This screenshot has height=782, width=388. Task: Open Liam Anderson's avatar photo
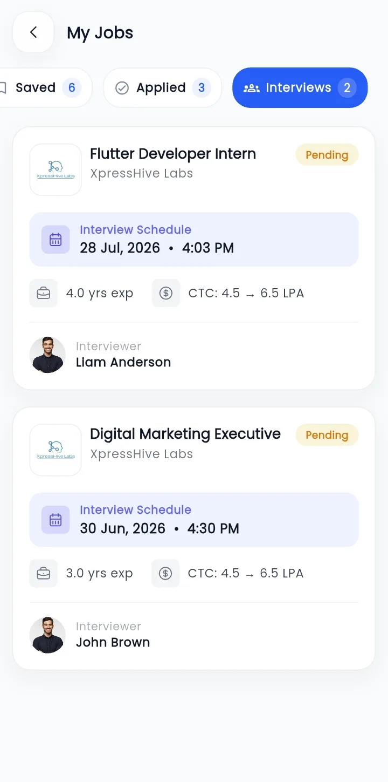pos(47,355)
